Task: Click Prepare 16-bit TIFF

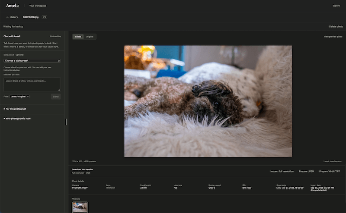Action: pyautogui.click(x=330, y=172)
